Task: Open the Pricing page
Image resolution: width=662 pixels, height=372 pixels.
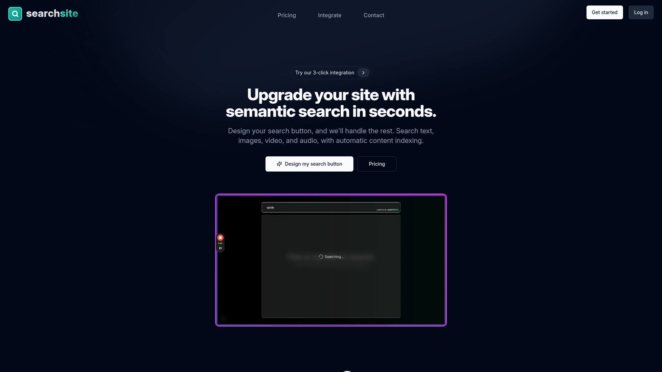Action: click(287, 15)
